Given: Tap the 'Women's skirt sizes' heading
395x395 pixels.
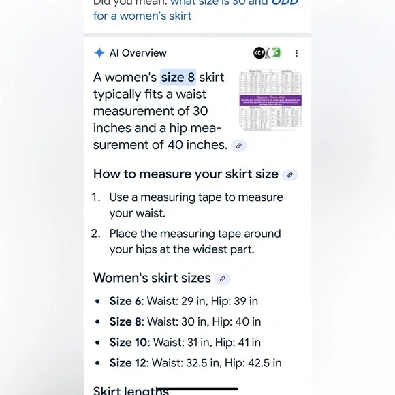Looking at the screenshot, I should pos(152,278).
